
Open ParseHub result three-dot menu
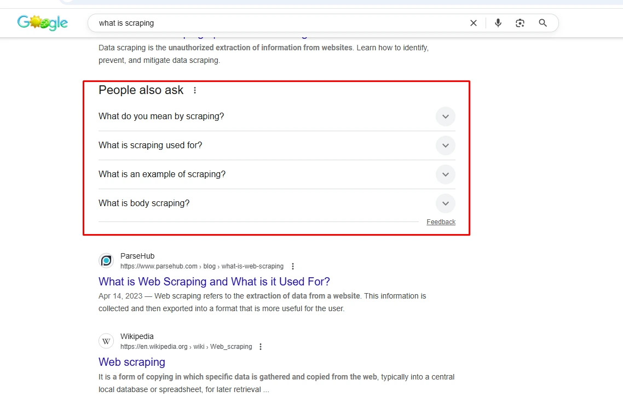[x=293, y=266]
